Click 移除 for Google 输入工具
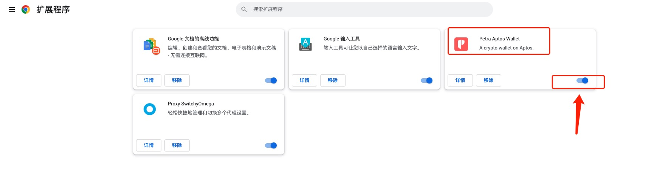657x187 pixels. coord(333,80)
